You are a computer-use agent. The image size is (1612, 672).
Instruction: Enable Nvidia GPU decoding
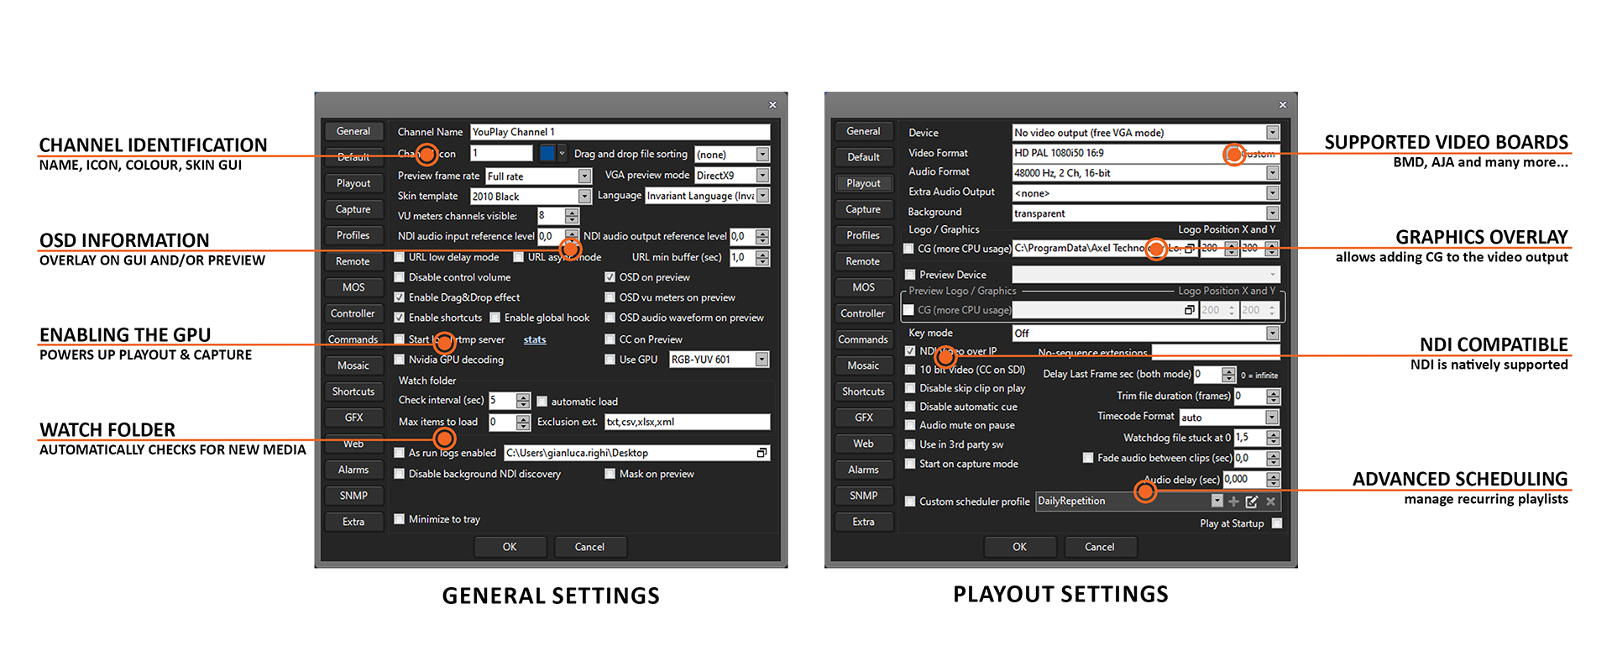pos(400,360)
